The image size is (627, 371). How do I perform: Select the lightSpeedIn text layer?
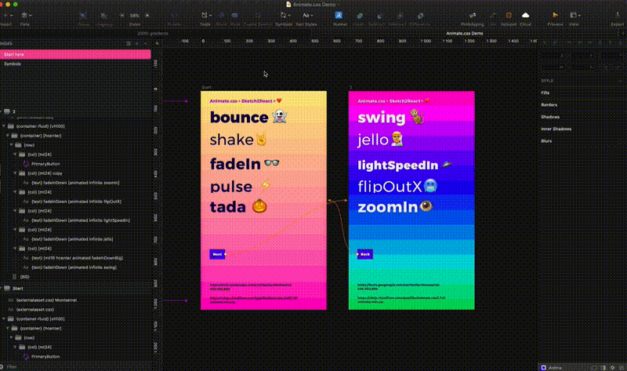tap(80, 220)
